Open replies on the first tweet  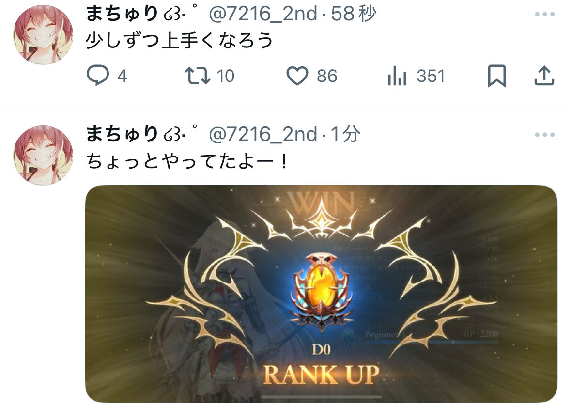(98, 76)
